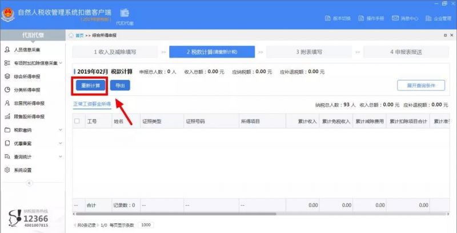Open 企业管理 enterprise management
The image size is (457, 233).
coord(438,18)
